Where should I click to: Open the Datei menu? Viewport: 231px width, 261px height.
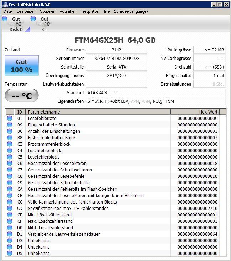[x=8, y=11]
